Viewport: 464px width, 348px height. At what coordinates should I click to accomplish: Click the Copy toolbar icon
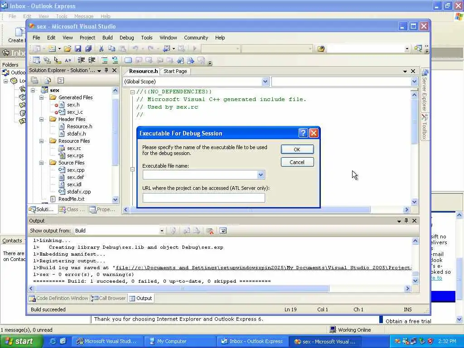(x=111, y=48)
